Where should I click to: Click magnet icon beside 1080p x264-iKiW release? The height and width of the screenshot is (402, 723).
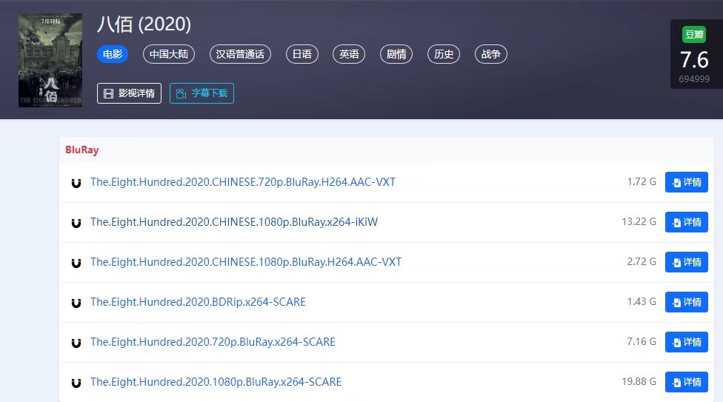[x=76, y=223]
